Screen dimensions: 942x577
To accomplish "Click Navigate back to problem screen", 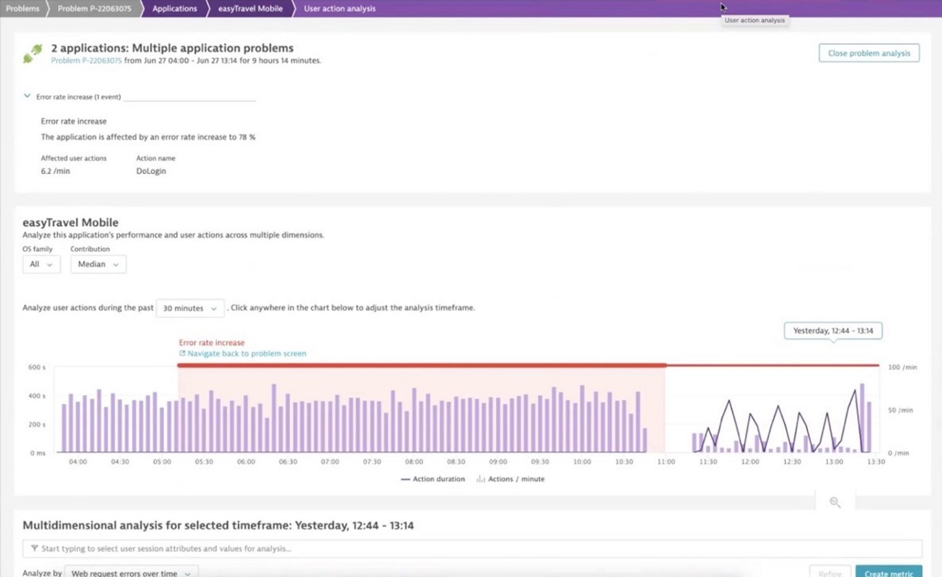I will click(247, 353).
